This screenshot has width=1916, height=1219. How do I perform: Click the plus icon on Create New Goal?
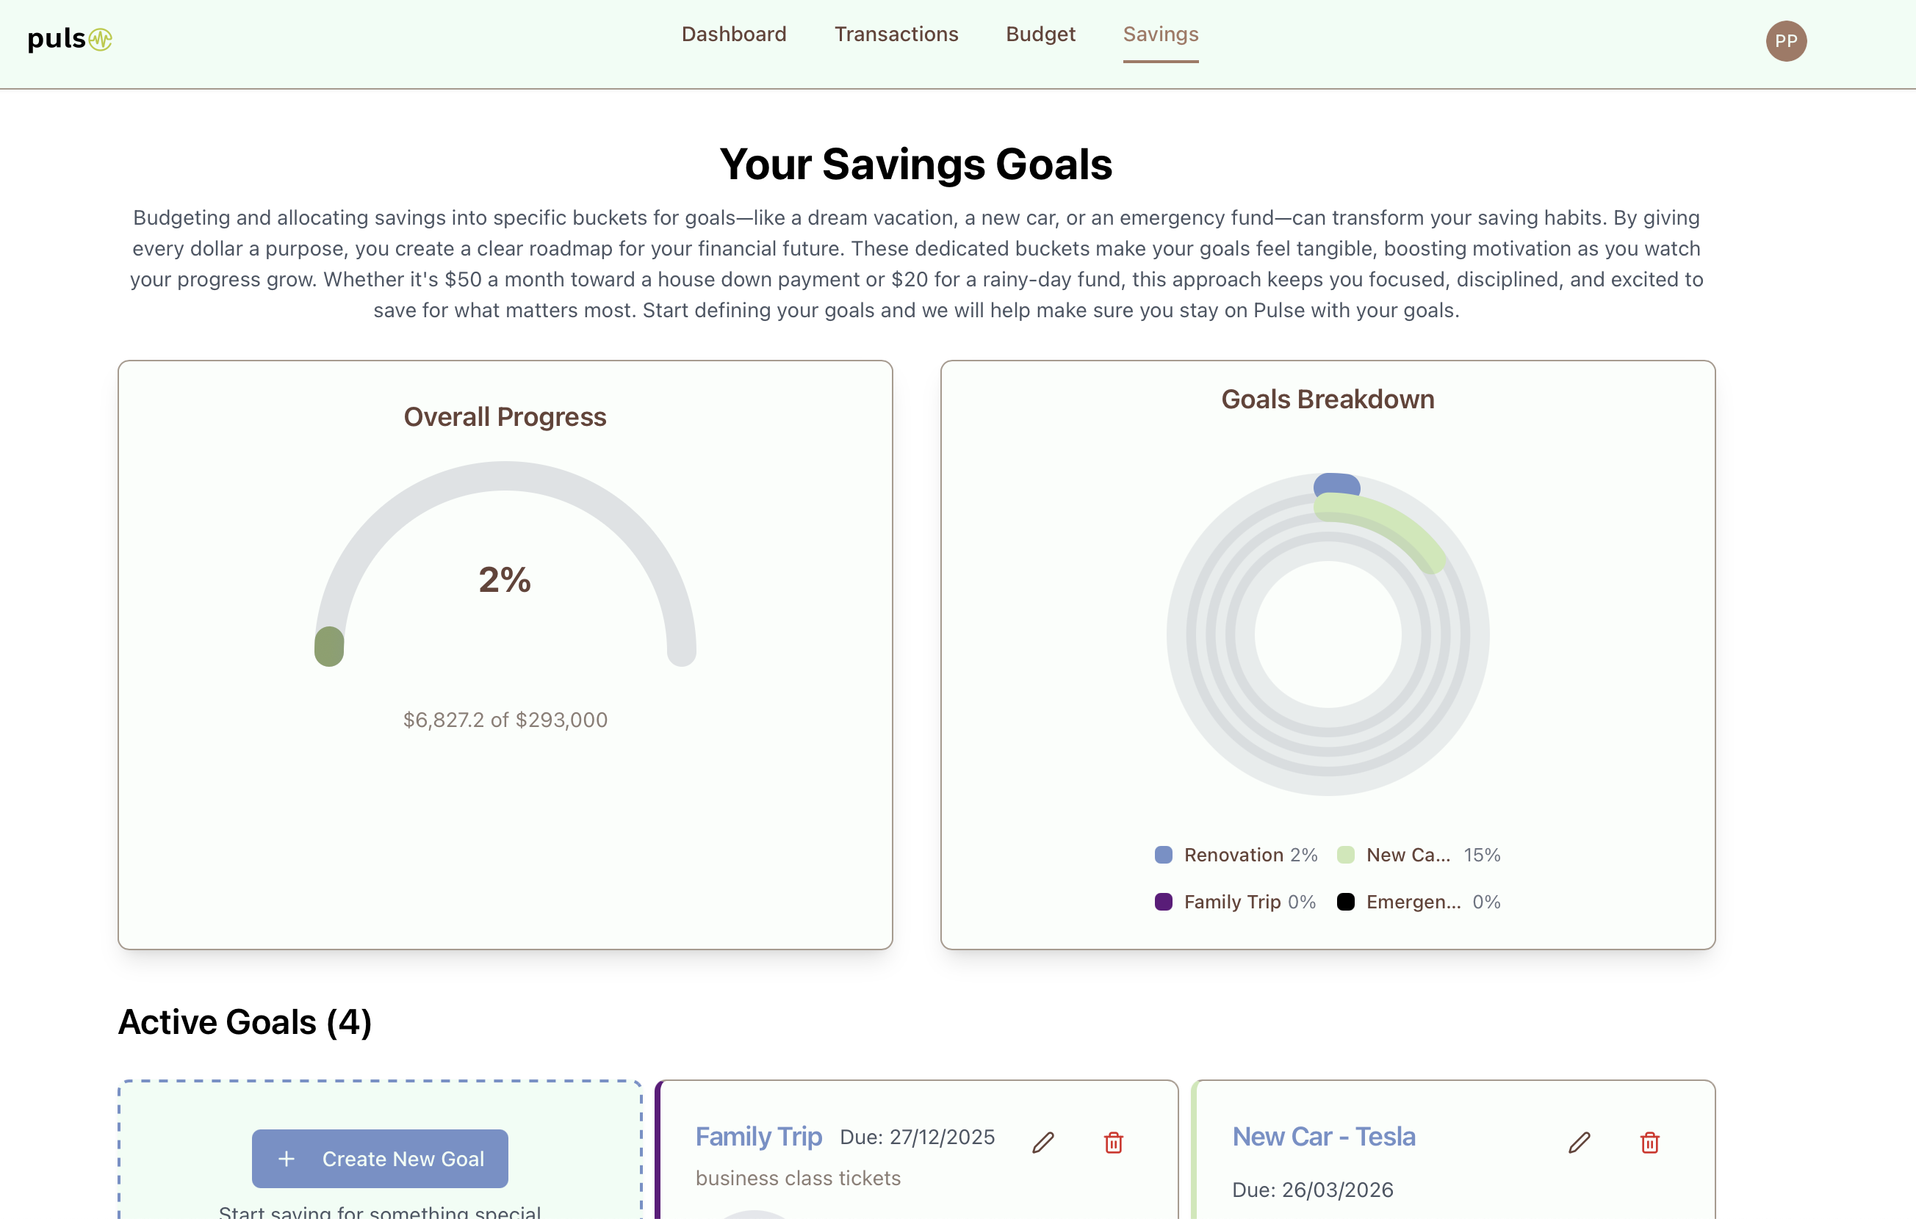click(287, 1159)
